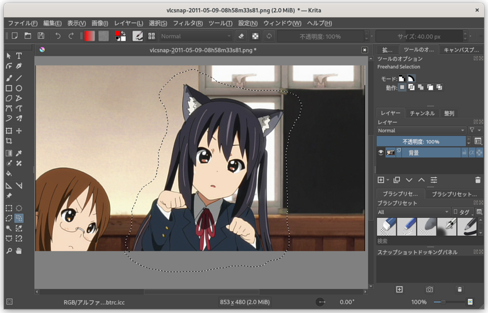
Task: Select the Color Sampler eyedropper tool
Action: (x=19, y=153)
